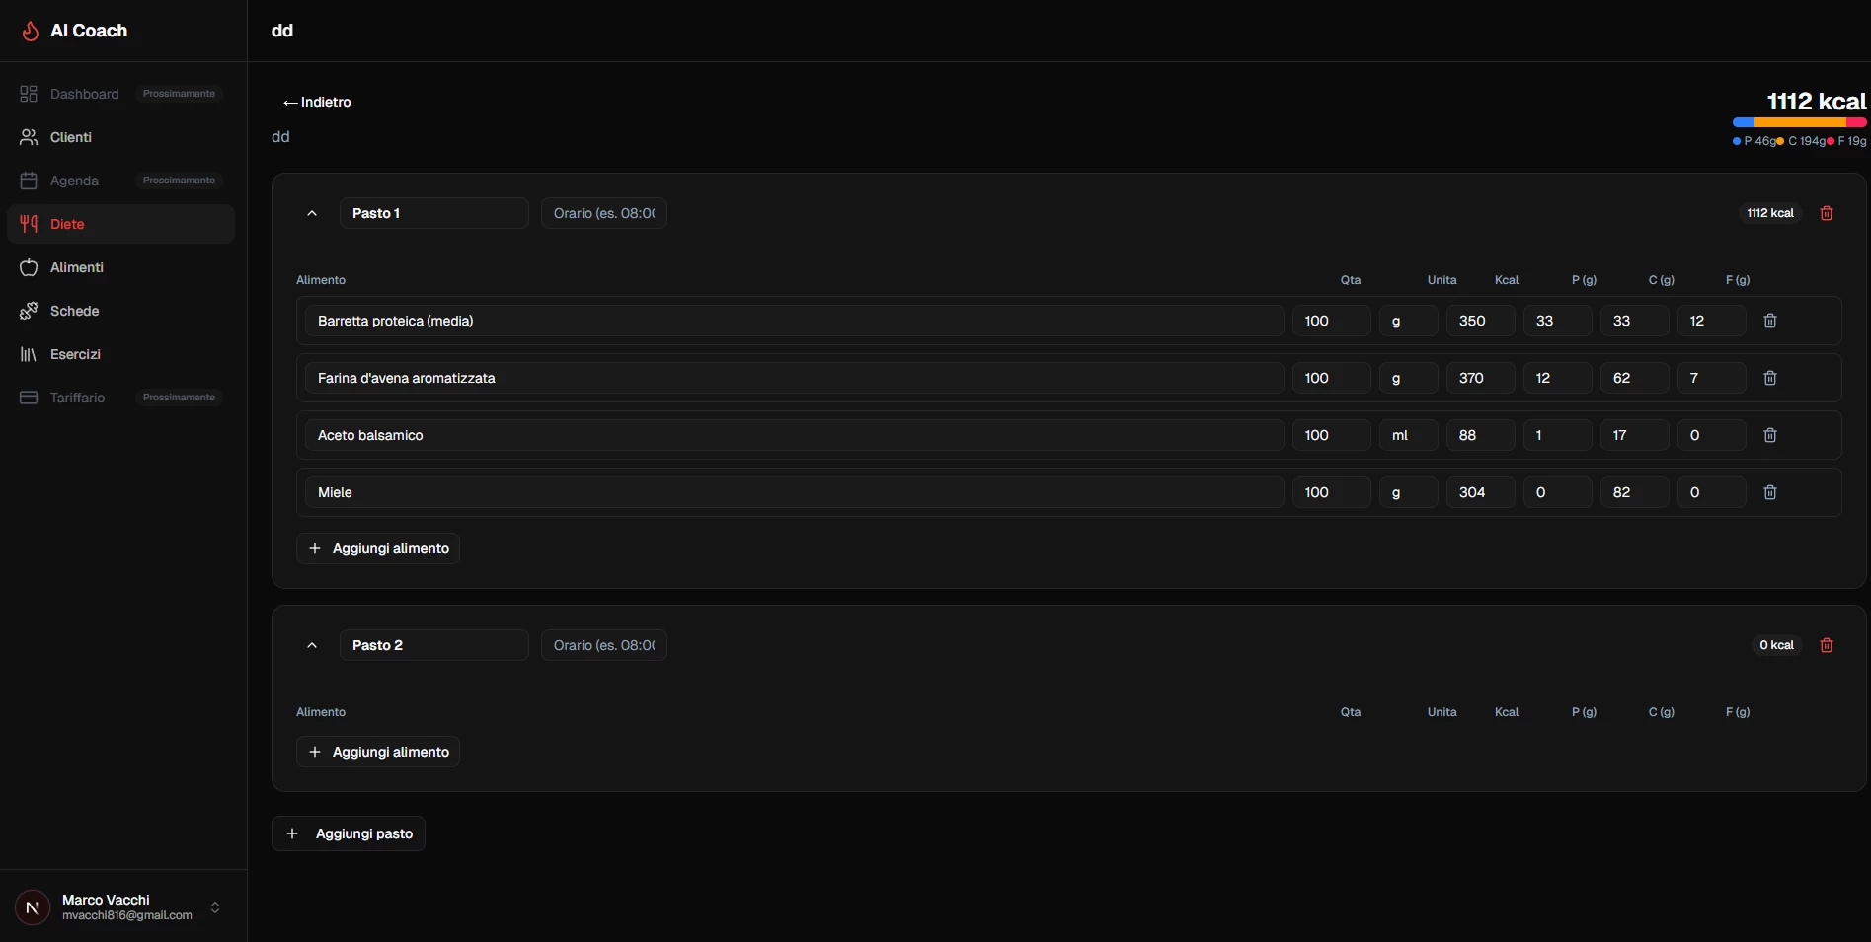Screen dimensions: 1871x942
Task: Collapse the Pasto 2 section chevron
Action: (312, 645)
